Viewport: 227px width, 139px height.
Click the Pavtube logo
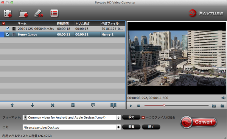[206, 13]
